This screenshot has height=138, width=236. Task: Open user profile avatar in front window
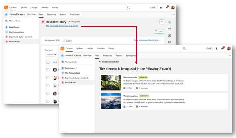(229, 49)
